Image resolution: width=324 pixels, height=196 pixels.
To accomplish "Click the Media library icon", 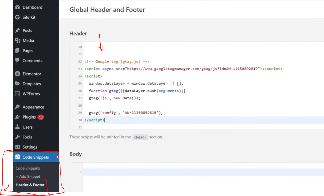I will (x=18, y=40).
